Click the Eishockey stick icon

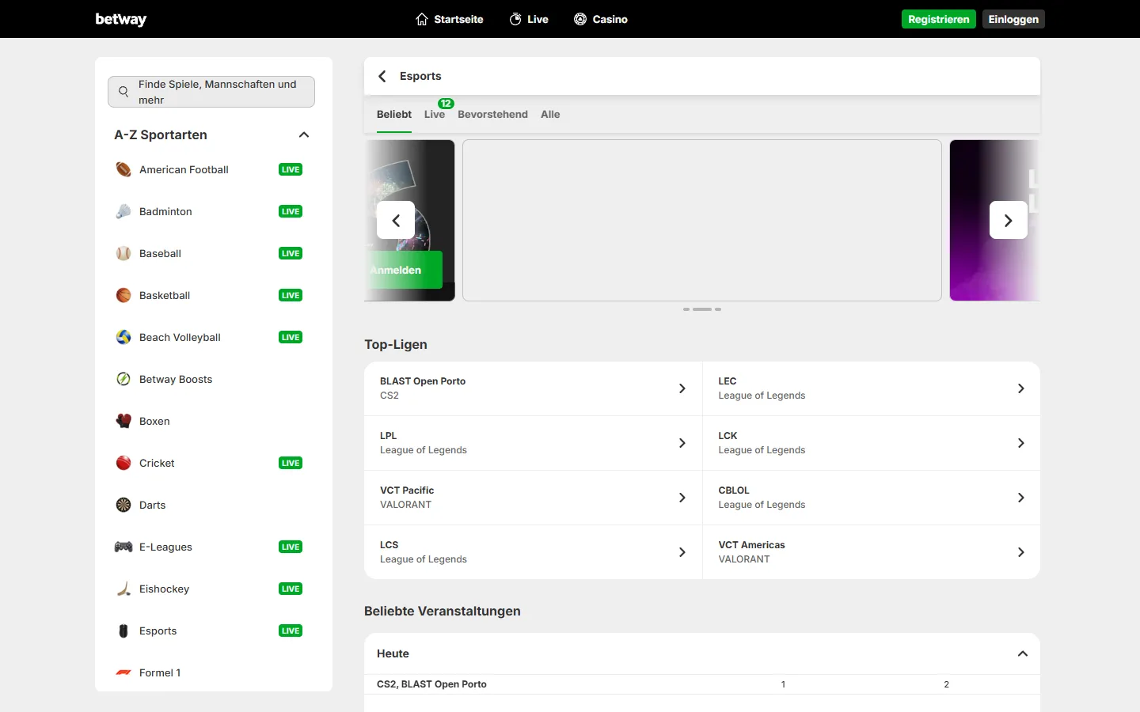(123, 589)
